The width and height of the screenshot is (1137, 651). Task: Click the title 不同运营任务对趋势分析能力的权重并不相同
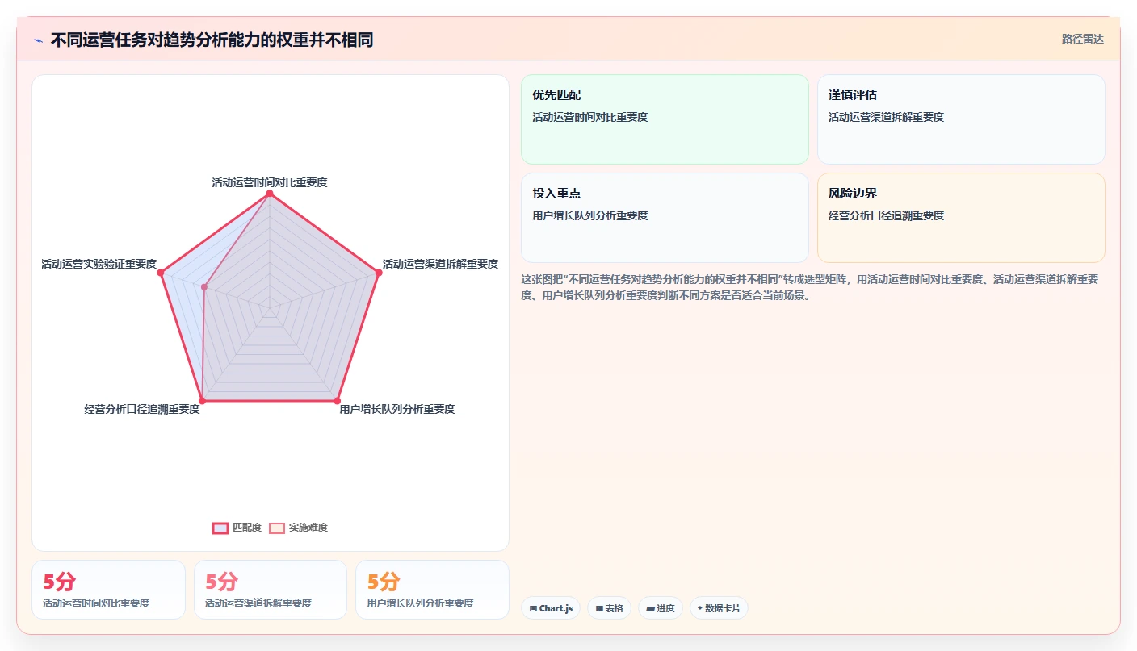pyautogui.click(x=212, y=40)
